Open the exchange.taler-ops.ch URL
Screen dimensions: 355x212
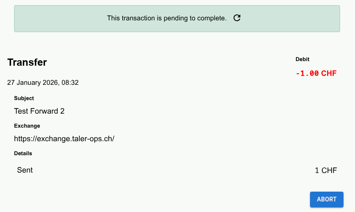click(x=64, y=139)
